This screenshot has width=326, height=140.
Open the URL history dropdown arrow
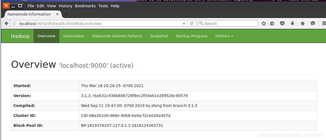184,24
